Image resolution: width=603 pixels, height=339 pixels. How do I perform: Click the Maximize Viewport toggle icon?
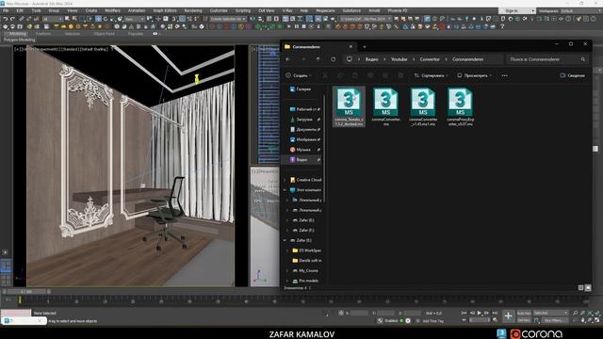(x=597, y=320)
